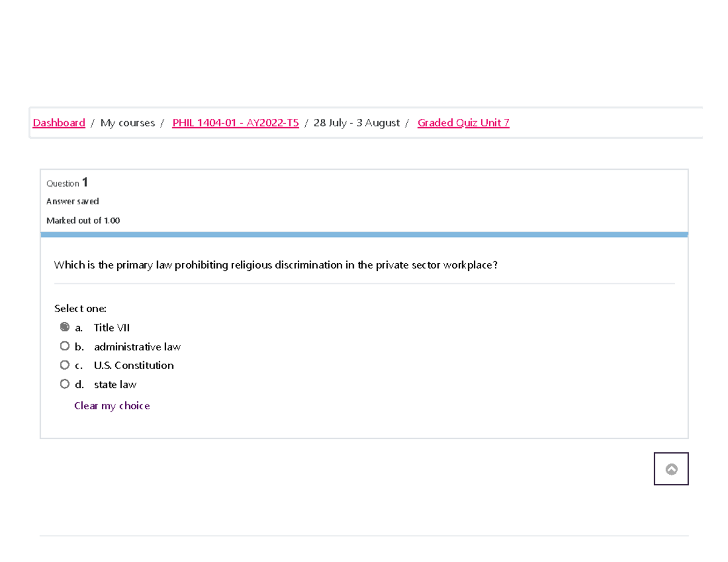Mark radio button for option d

pos(65,384)
